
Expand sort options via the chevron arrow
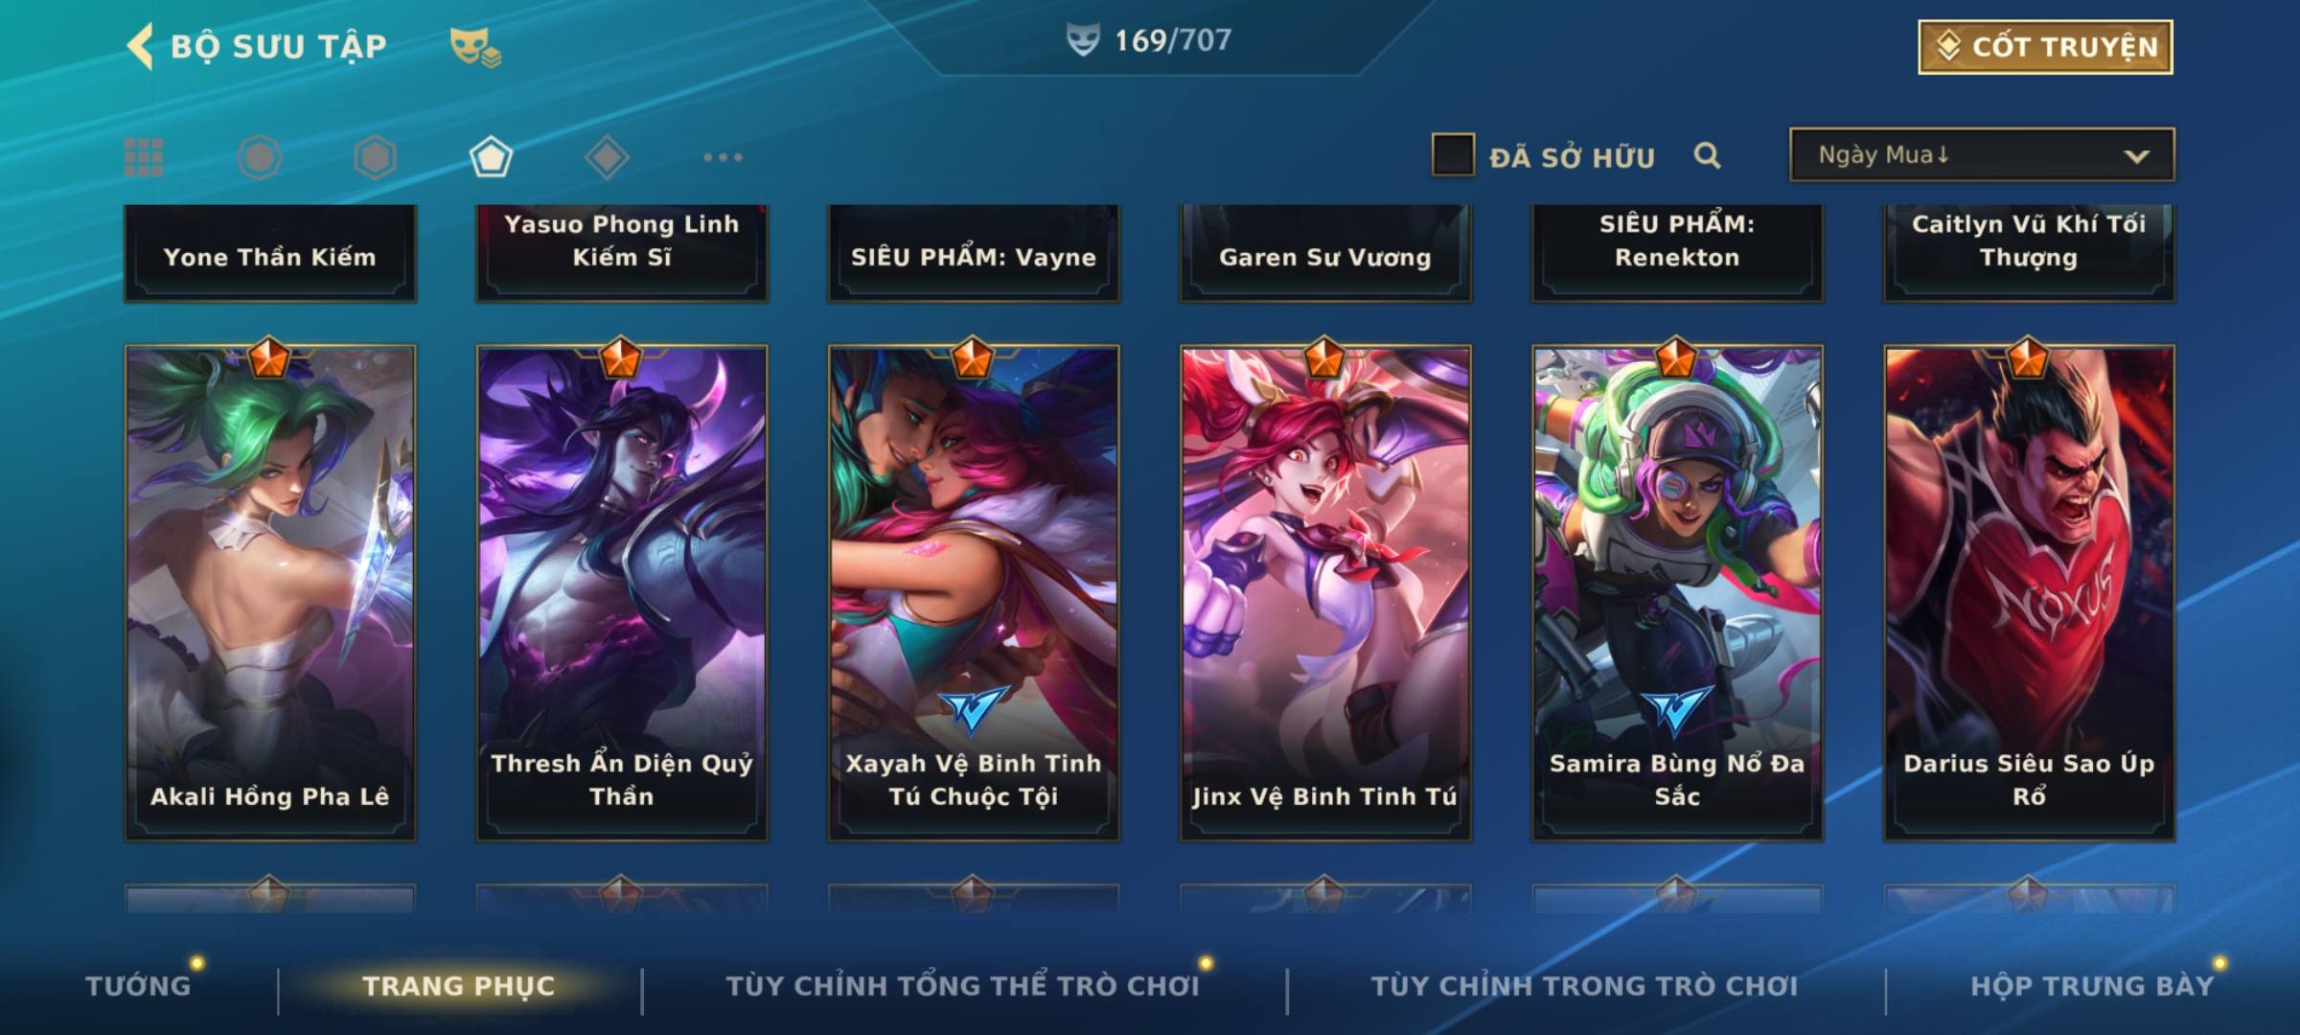click(x=2136, y=156)
